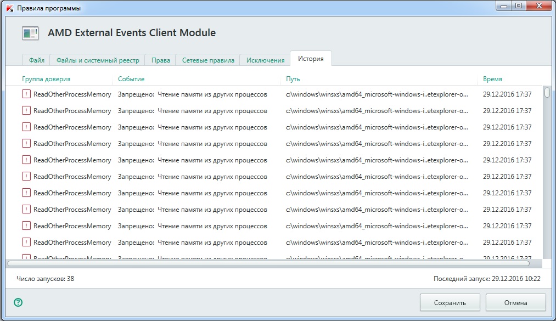Click the vertical scrollbar thumb in the history list
Viewport: 556px width, 321px height.
(547, 93)
